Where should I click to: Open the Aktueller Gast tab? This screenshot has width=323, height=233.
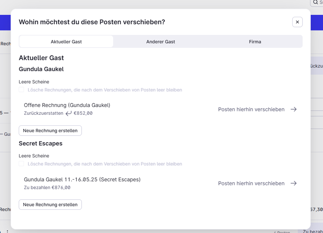pos(66,42)
